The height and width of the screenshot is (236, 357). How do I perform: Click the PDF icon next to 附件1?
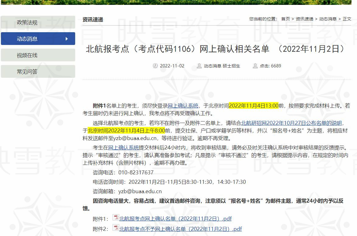pyautogui.click(x=116, y=217)
